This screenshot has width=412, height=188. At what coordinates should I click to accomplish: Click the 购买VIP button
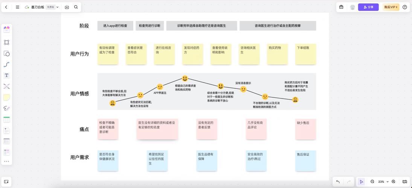tap(391, 8)
